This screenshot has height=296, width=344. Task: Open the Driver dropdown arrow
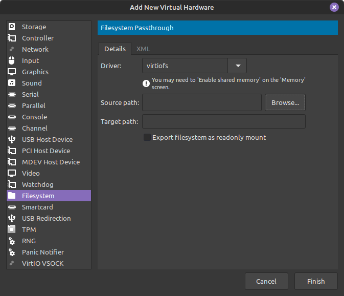point(238,66)
